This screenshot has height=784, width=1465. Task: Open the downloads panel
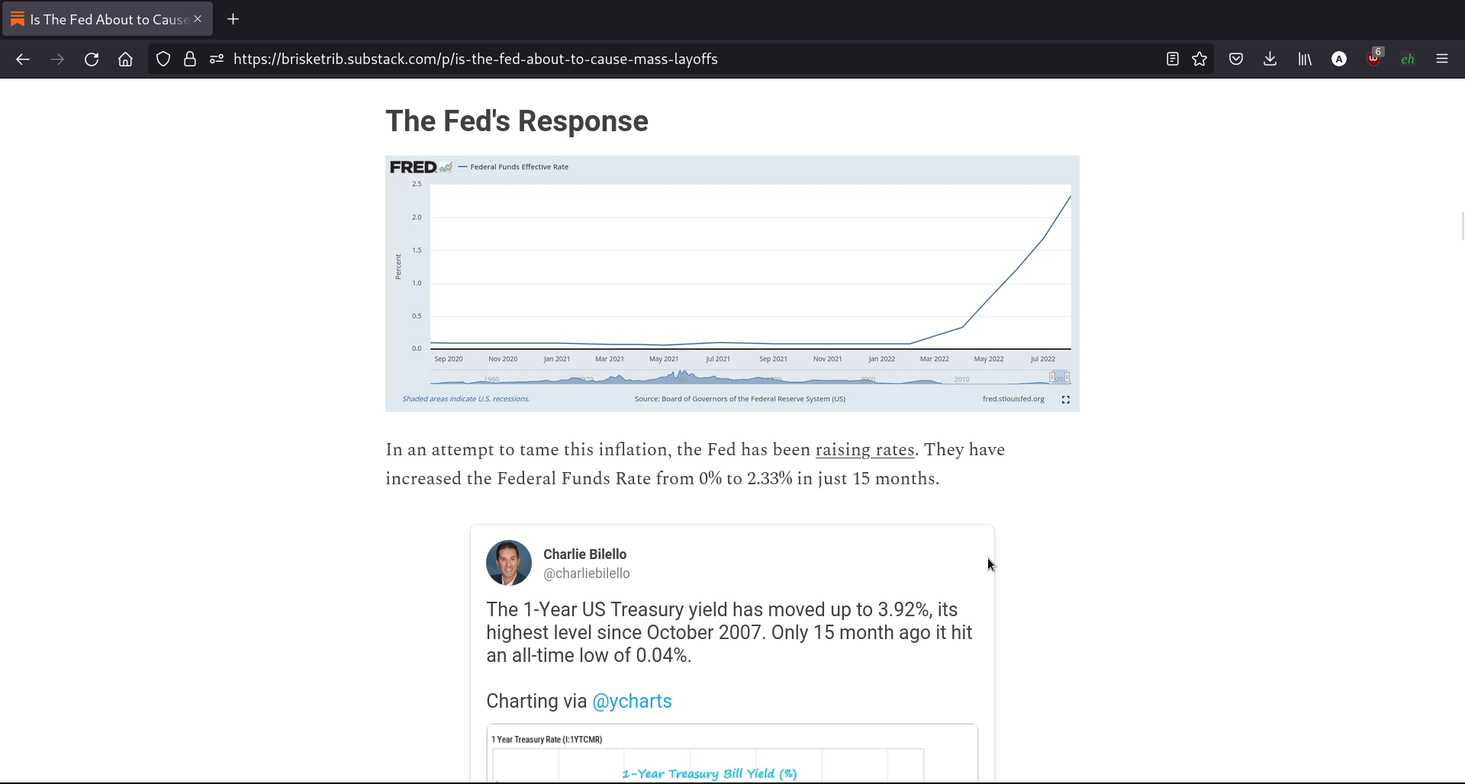coord(1270,59)
